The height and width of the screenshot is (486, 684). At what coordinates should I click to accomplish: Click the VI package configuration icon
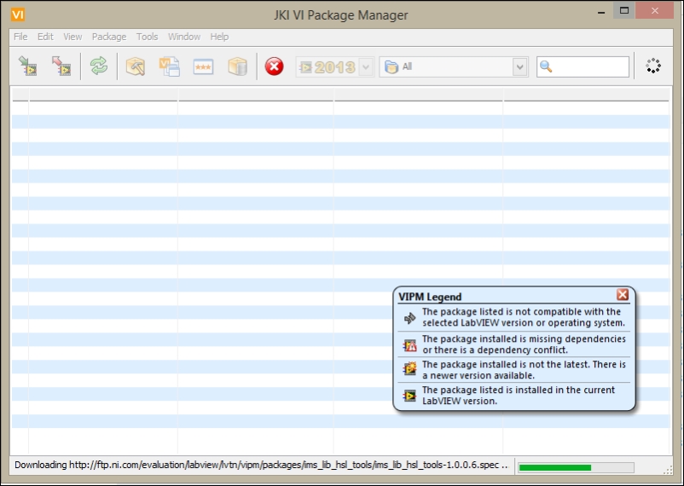click(169, 67)
